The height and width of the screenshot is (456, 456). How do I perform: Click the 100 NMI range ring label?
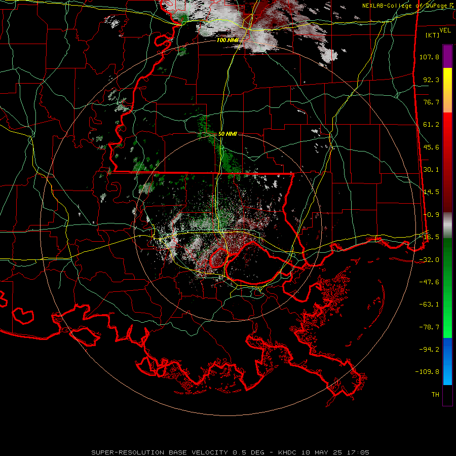tap(227, 40)
